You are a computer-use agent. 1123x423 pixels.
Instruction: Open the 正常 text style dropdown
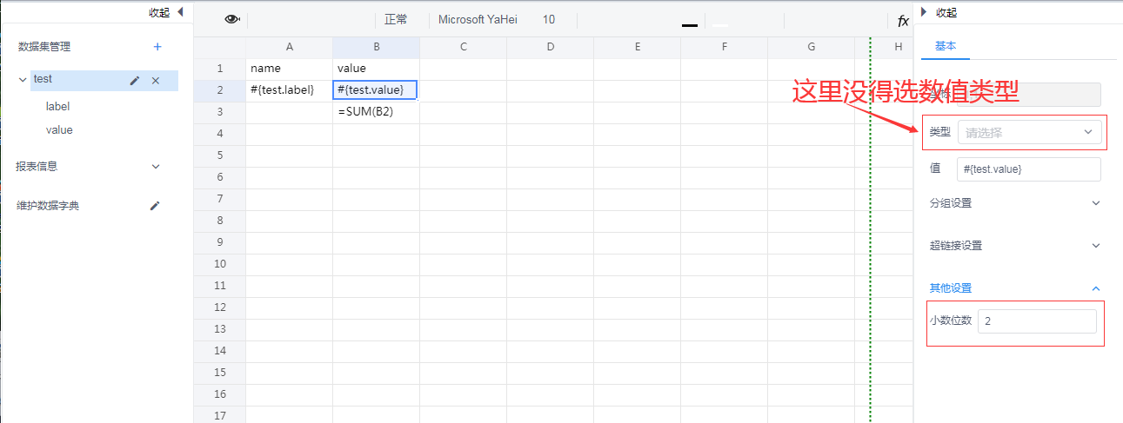pyautogui.click(x=396, y=19)
